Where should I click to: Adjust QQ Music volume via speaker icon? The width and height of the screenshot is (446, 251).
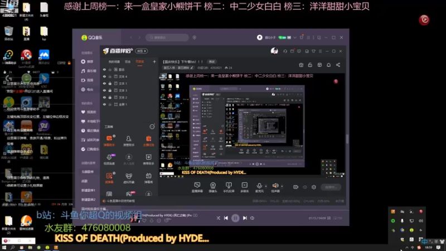tap(253, 218)
